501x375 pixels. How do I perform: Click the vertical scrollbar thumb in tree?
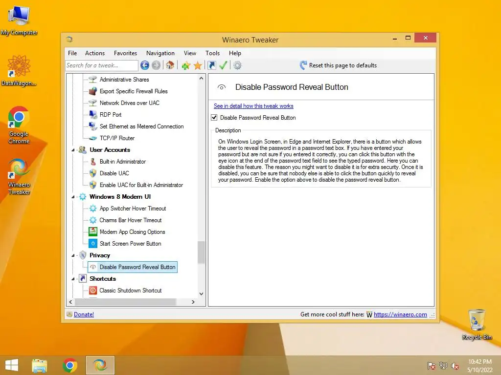[x=201, y=252]
